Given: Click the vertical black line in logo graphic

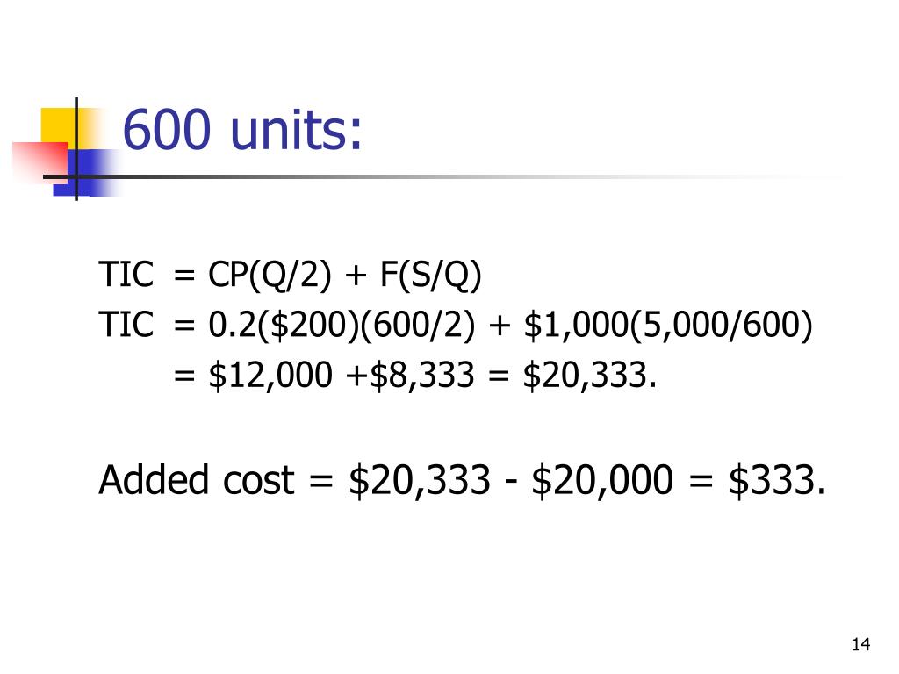Looking at the screenshot, I should pos(76,149).
